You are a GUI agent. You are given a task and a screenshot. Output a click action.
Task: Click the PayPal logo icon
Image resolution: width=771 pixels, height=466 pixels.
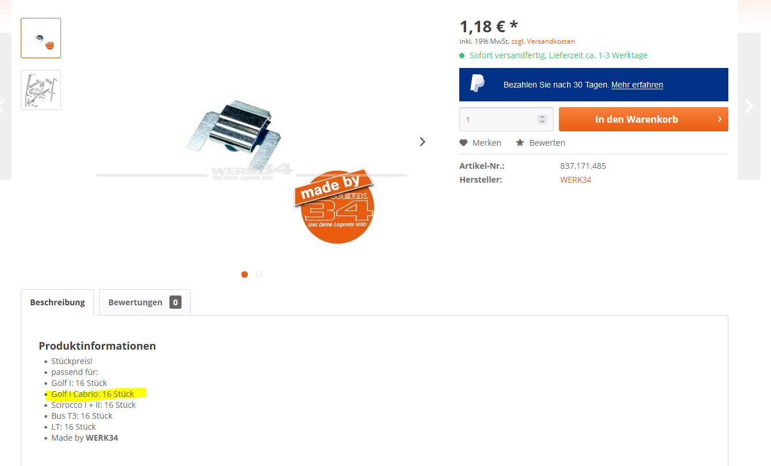477,84
